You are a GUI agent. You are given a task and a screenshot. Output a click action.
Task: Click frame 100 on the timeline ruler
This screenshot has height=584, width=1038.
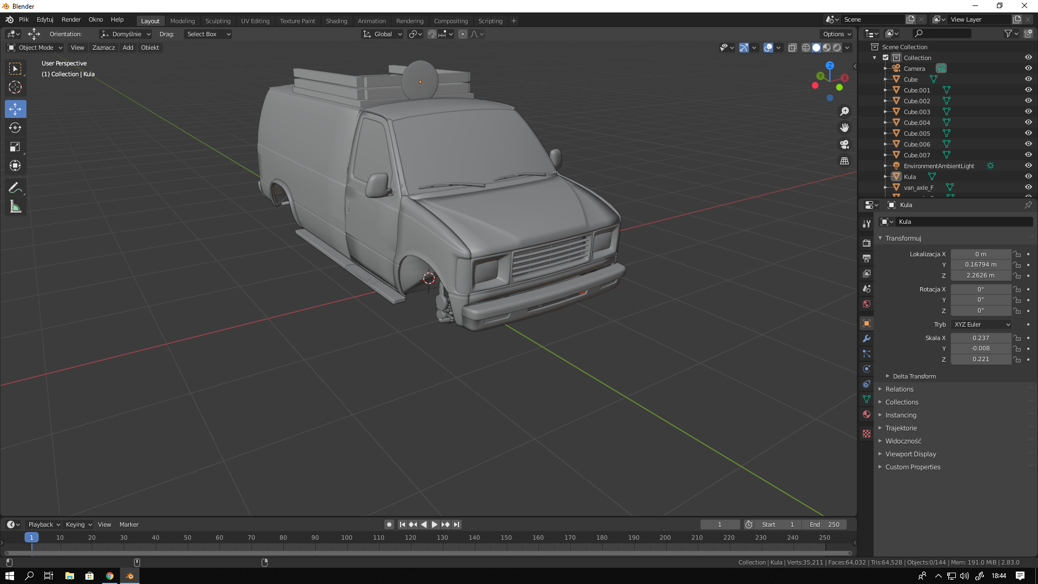pos(347,537)
